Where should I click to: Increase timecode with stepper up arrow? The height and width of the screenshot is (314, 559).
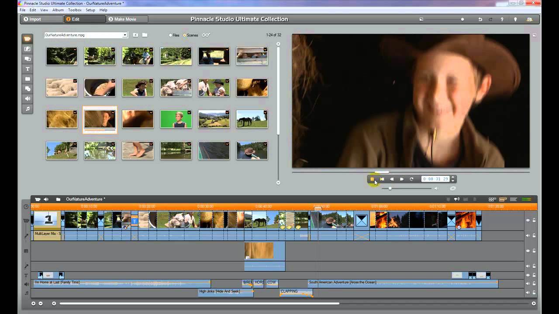(453, 177)
